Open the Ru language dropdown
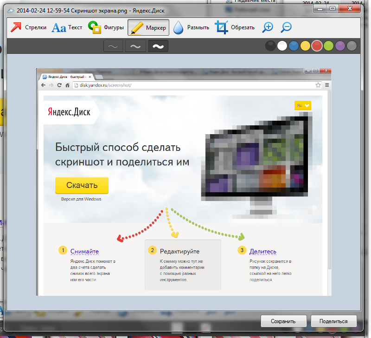This screenshot has height=338, width=371. tap(303, 105)
